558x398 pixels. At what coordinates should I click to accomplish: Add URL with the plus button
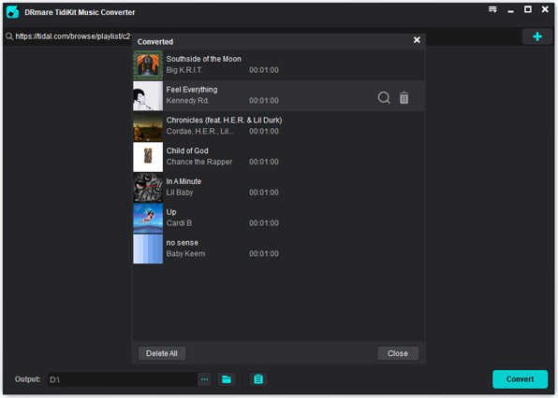click(x=537, y=36)
